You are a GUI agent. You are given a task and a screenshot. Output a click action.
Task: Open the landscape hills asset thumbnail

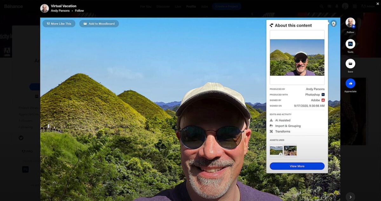tap(276, 151)
